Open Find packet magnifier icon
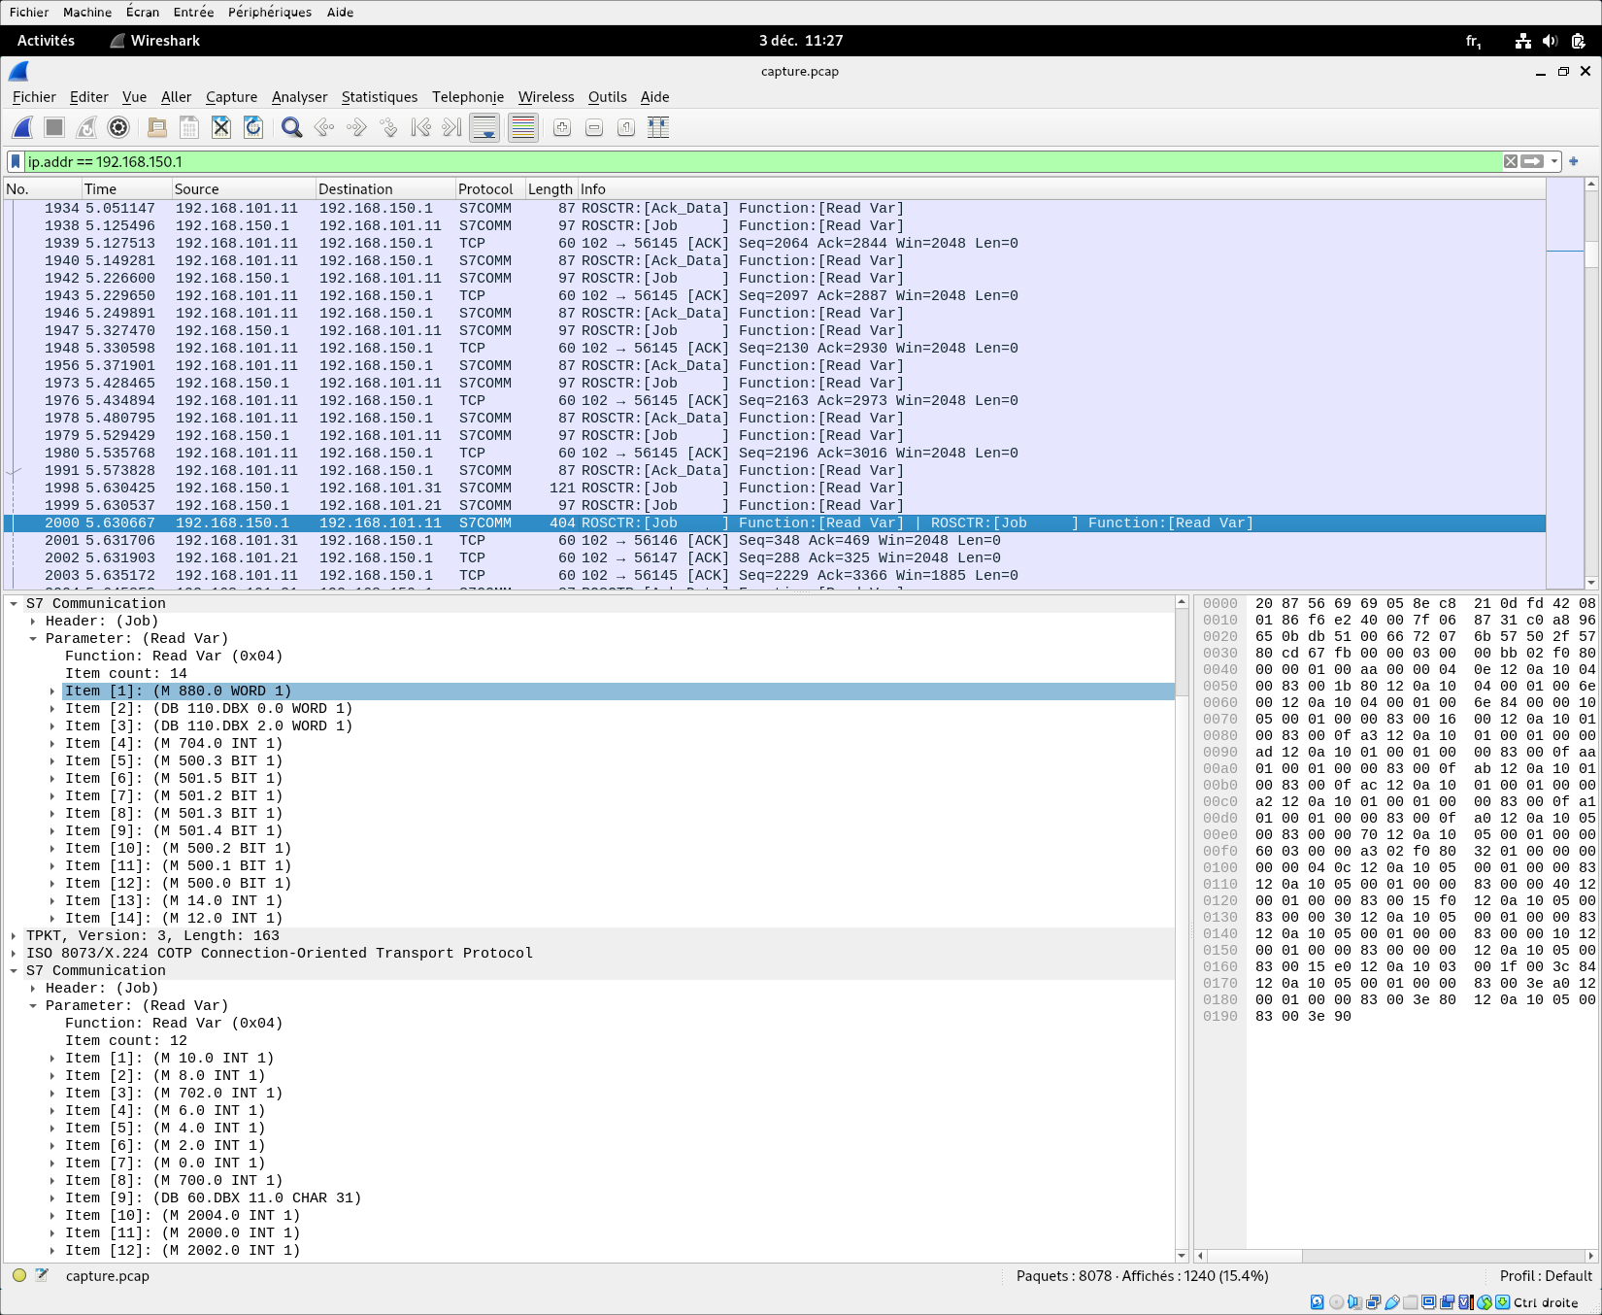Viewport: 1602px width, 1315px height. pos(291,127)
